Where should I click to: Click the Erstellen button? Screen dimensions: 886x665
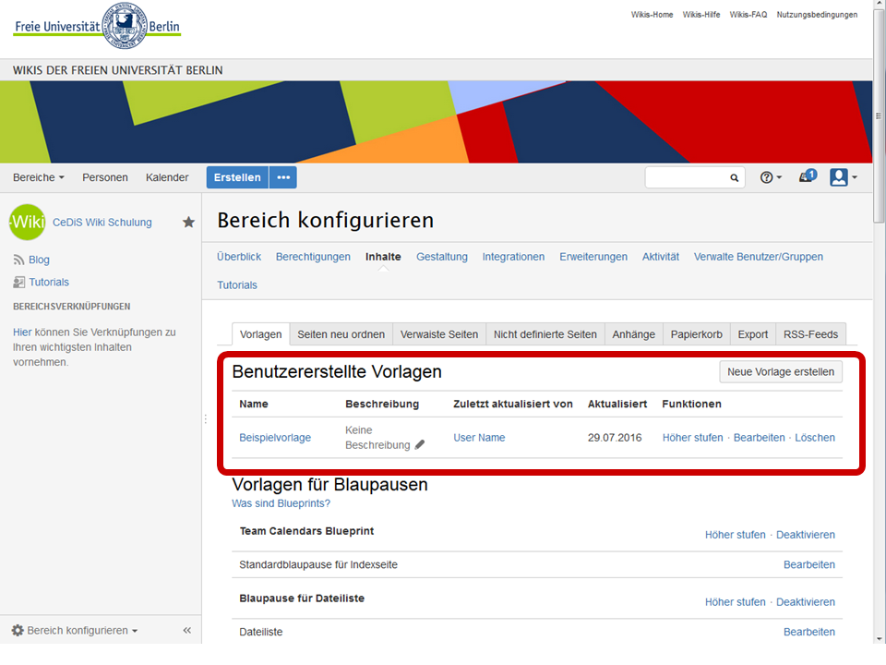click(237, 177)
